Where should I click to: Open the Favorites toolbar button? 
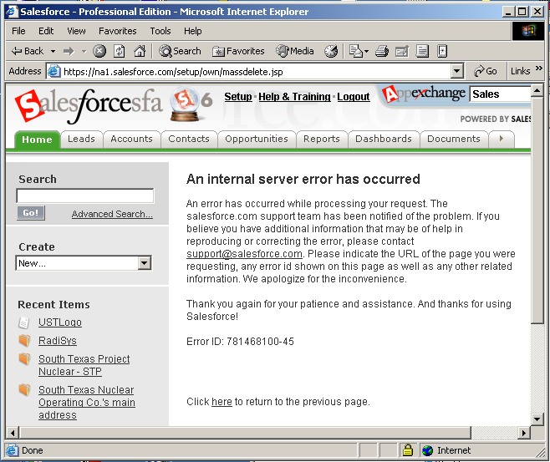click(x=238, y=51)
